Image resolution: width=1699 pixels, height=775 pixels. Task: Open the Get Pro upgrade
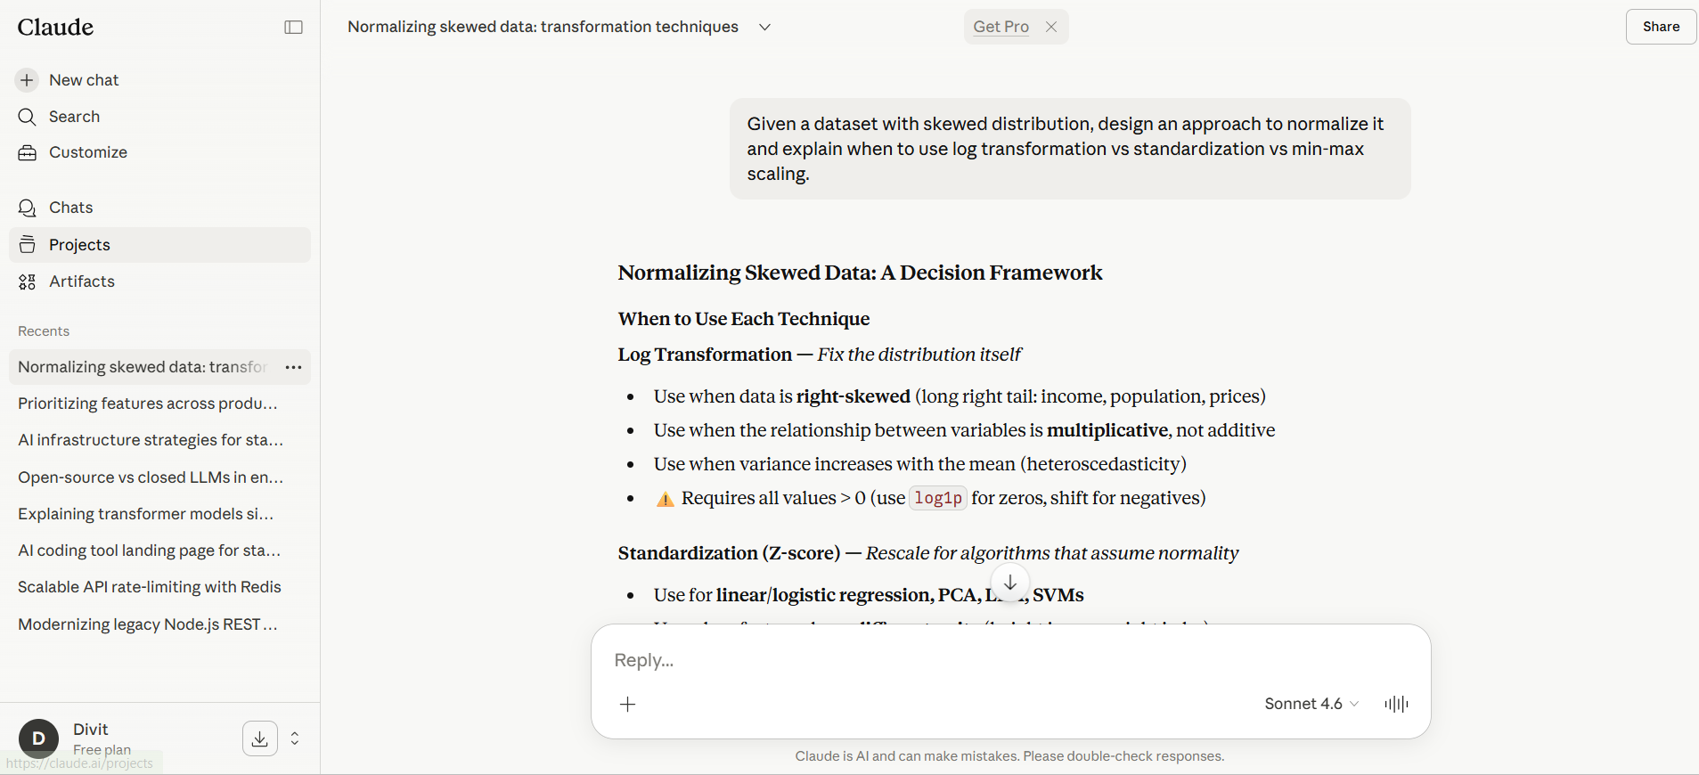tap(1000, 27)
